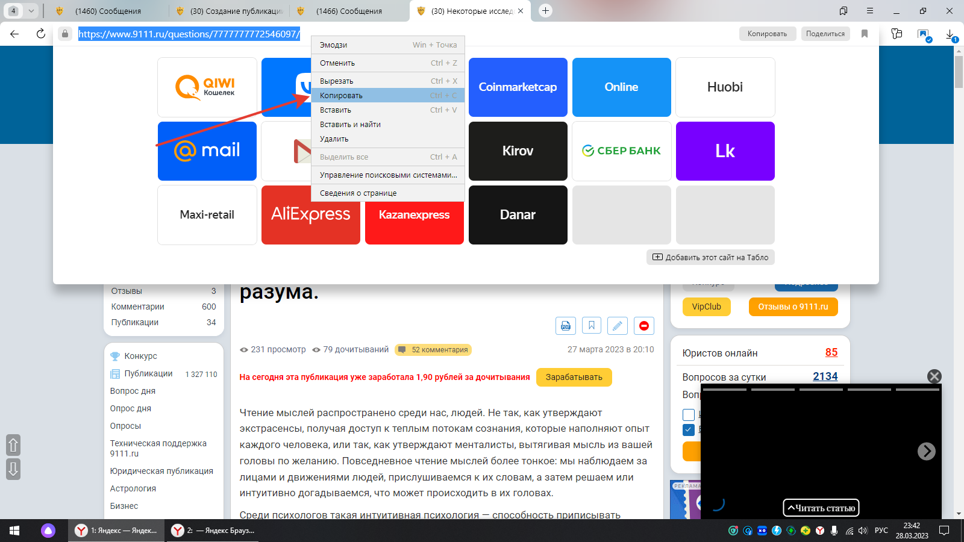Click the first progress segment on the video ad

(x=724, y=390)
